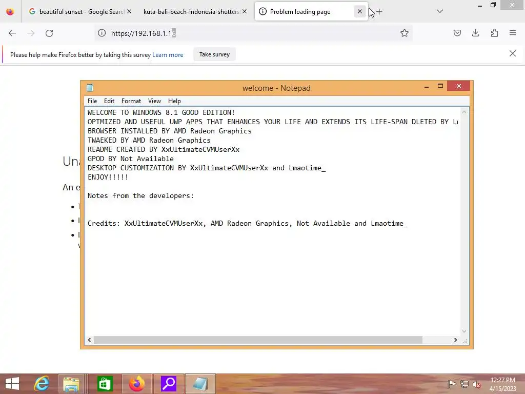Screen dimensions: 525x394
Task: Close the beautiful sunset tab
Action: [129, 12]
